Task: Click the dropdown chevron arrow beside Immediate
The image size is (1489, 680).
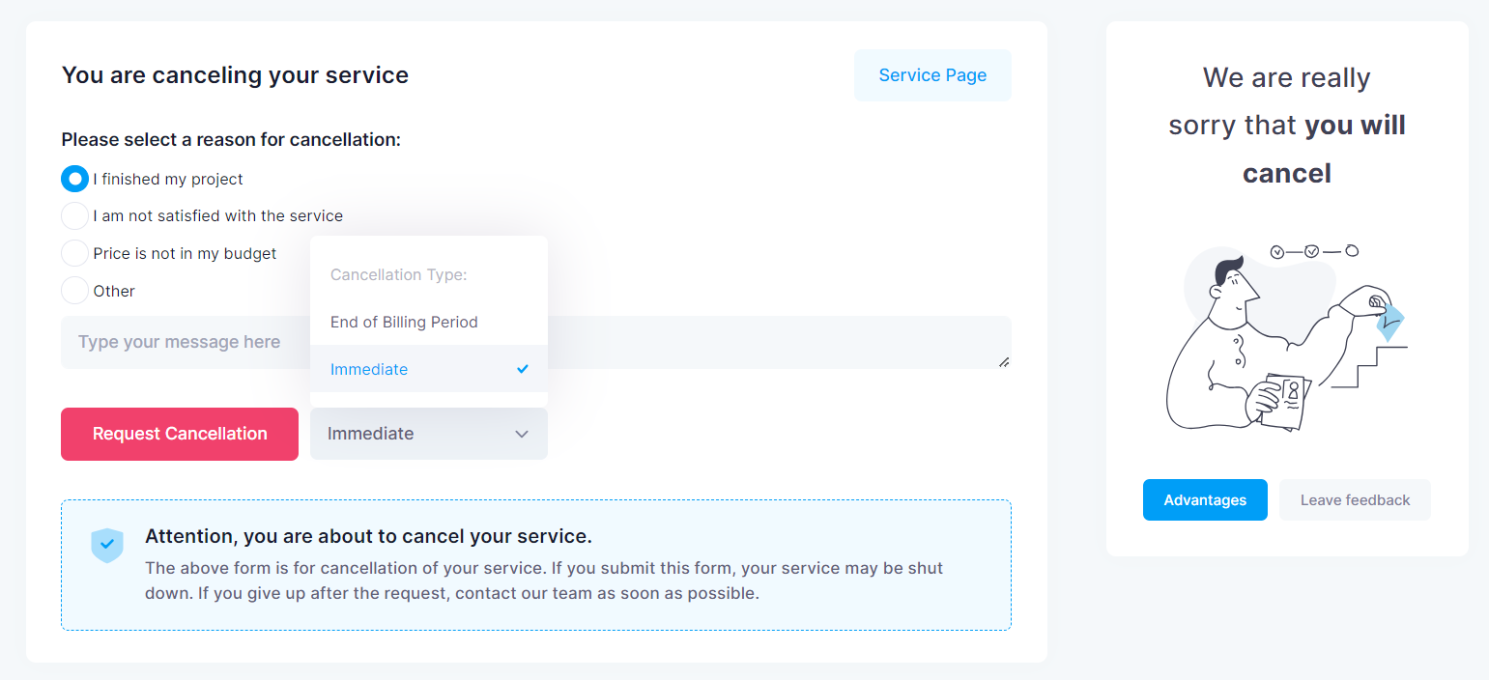Action: point(522,434)
